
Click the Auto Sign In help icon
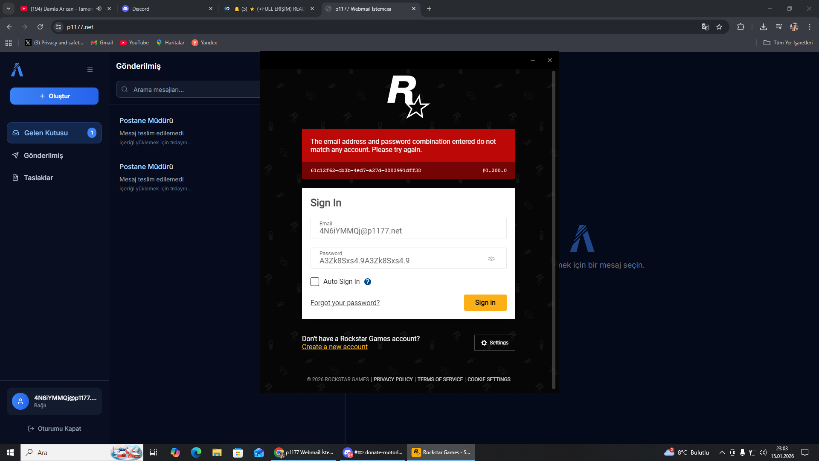pos(368,282)
